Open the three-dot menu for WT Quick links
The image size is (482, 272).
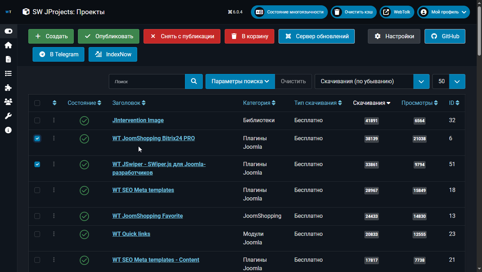54,234
